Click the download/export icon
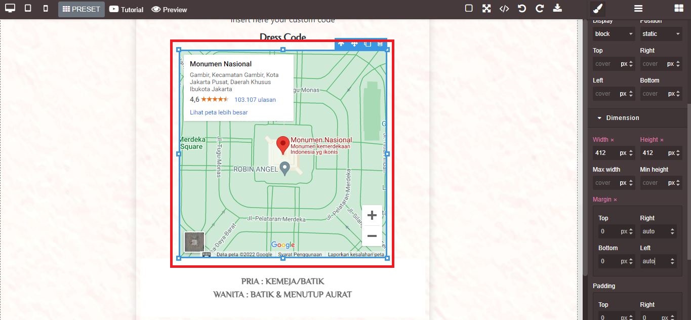This screenshot has width=691, height=320. (557, 8)
